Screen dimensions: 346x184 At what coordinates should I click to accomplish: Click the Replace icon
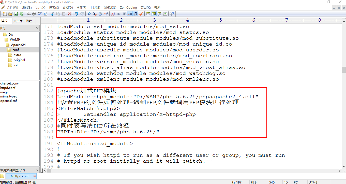tap(95, 14)
